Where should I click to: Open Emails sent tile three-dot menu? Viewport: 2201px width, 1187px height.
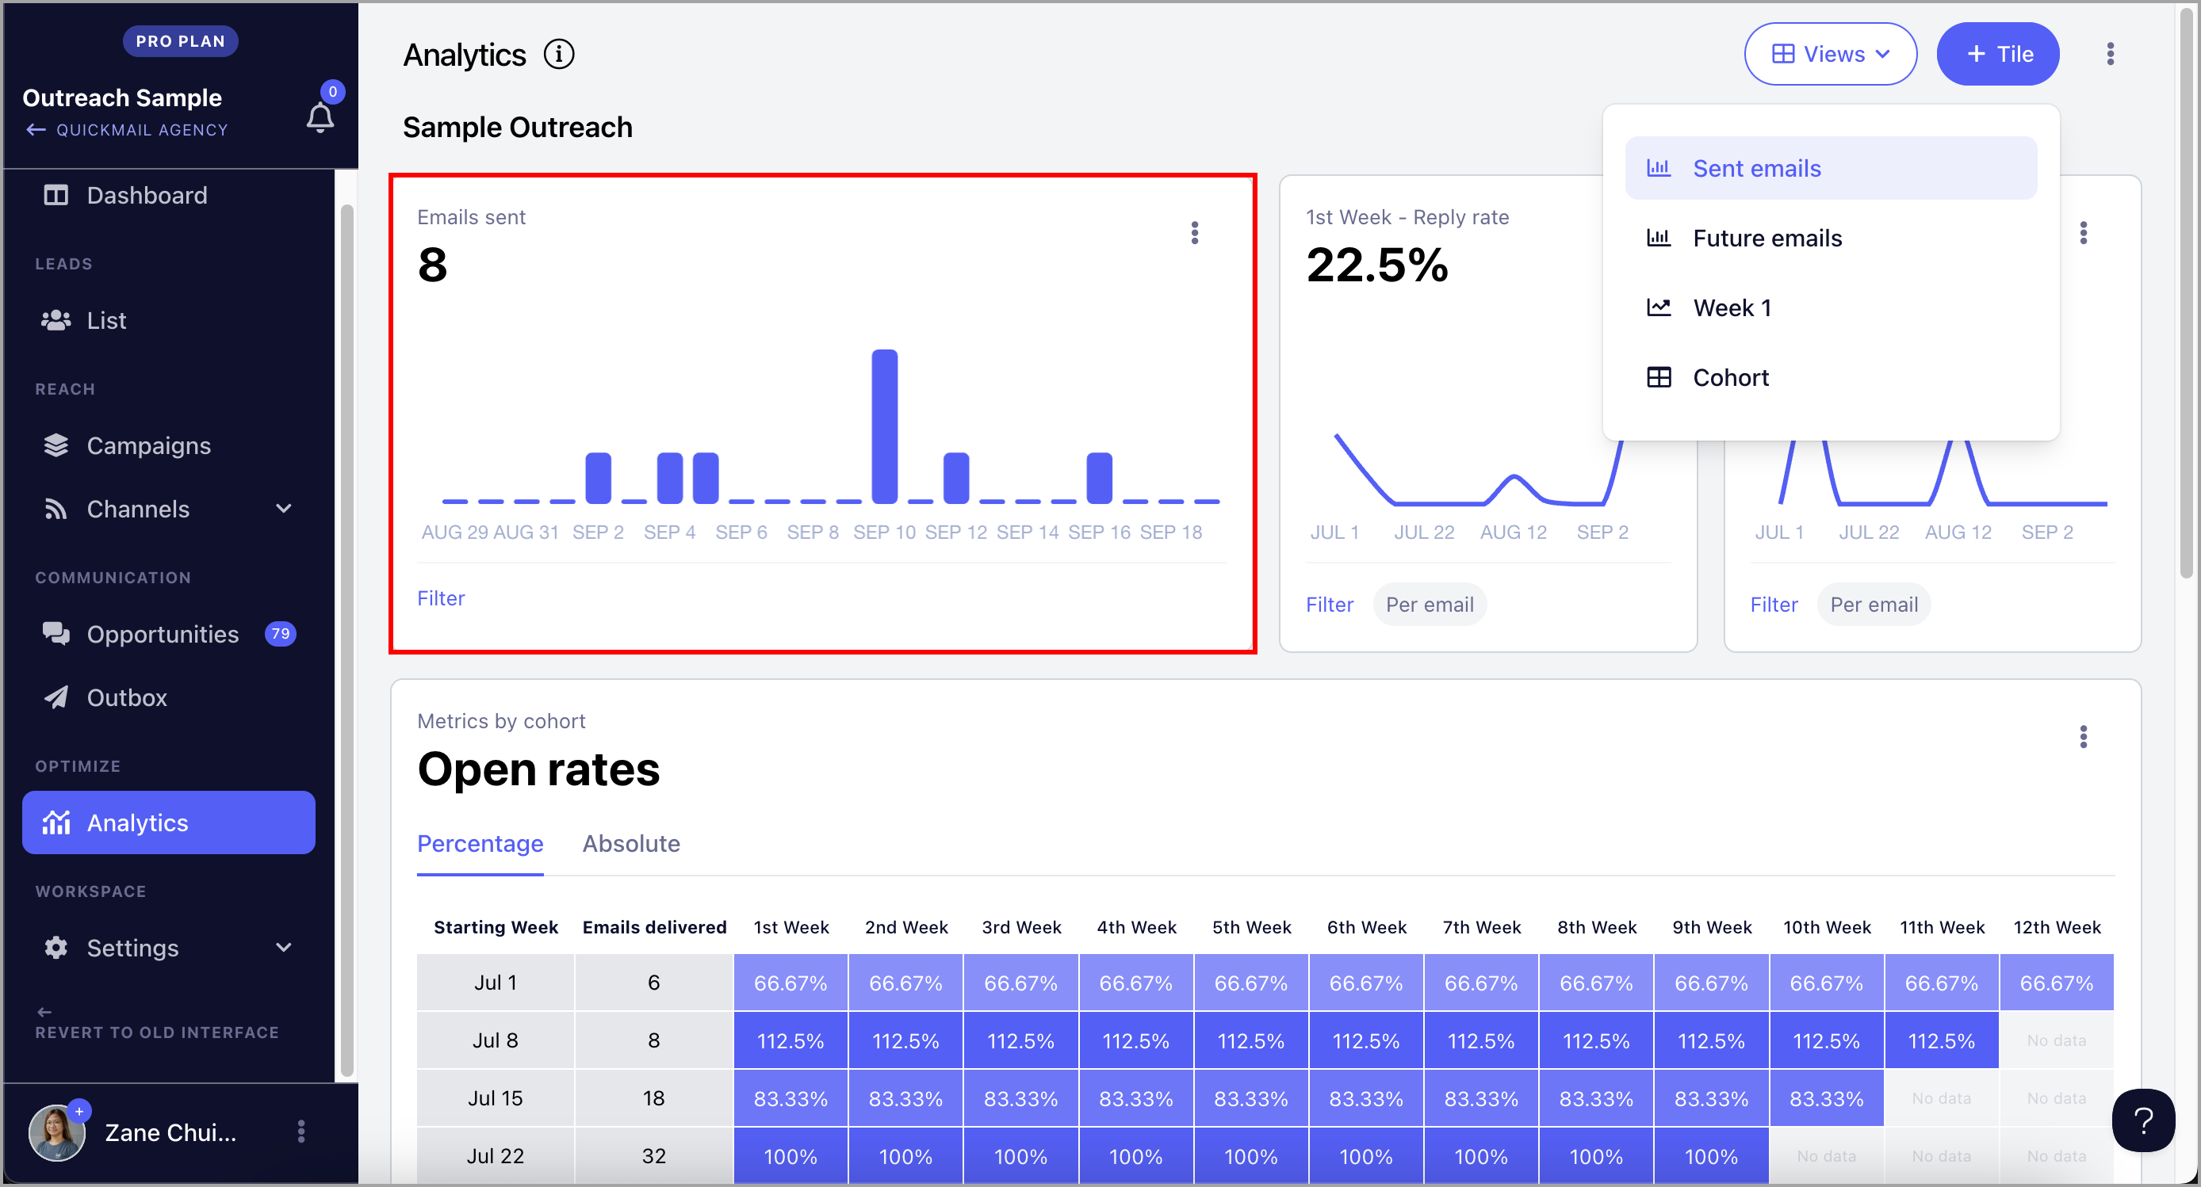1195,233
